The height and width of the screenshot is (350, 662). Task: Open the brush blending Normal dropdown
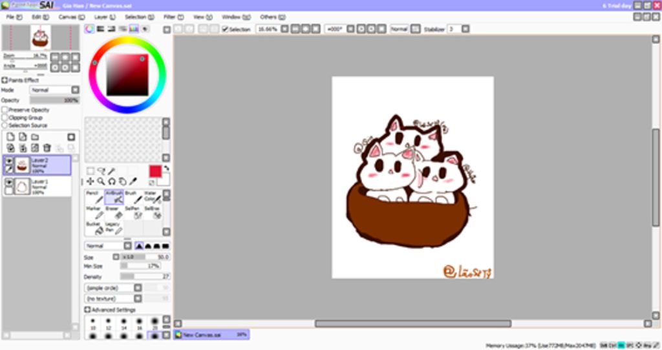pyautogui.click(x=127, y=246)
